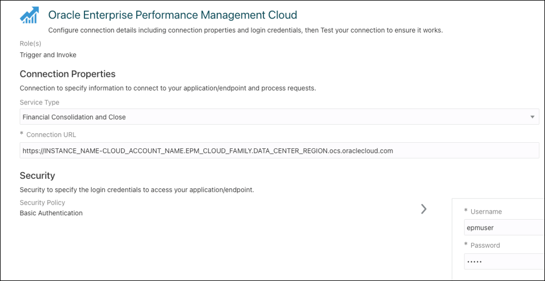Click the Trigger and Invoke role text
Image resolution: width=545 pixels, height=281 pixels.
(x=48, y=55)
